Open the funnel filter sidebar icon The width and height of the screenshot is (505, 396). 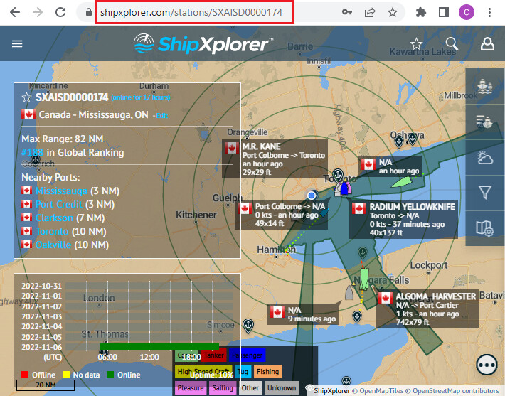485,193
